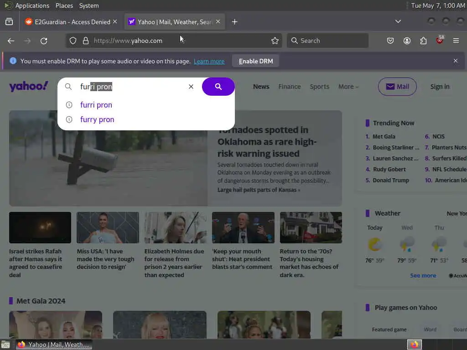The height and width of the screenshot is (350, 467).
Task: Reload the page with the refresh icon
Action: coord(44,41)
